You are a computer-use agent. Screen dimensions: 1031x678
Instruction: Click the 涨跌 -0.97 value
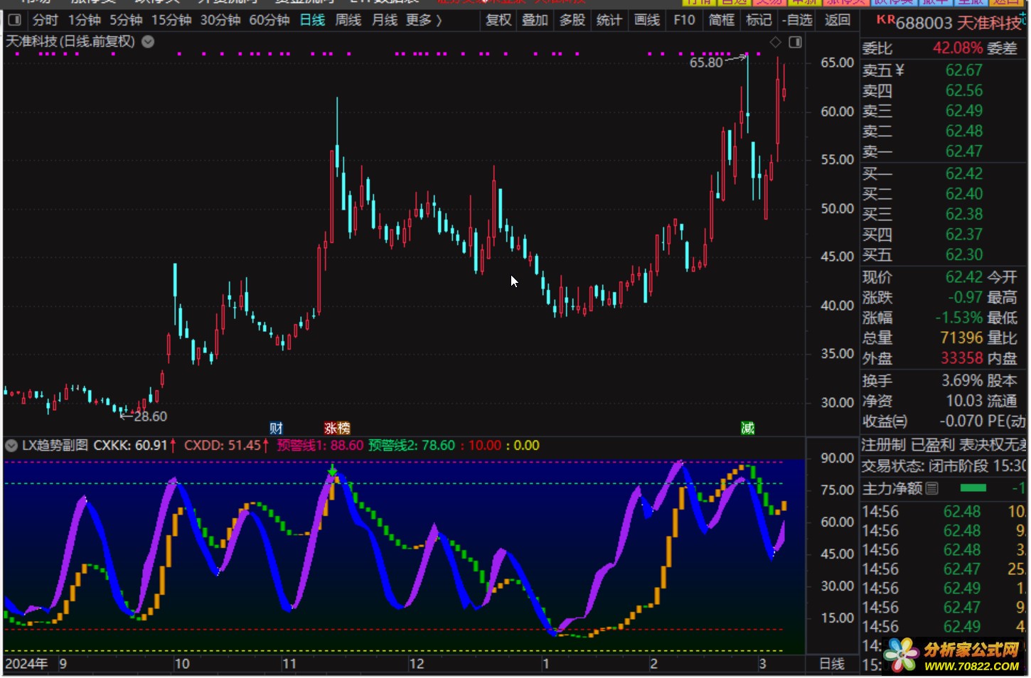965,297
